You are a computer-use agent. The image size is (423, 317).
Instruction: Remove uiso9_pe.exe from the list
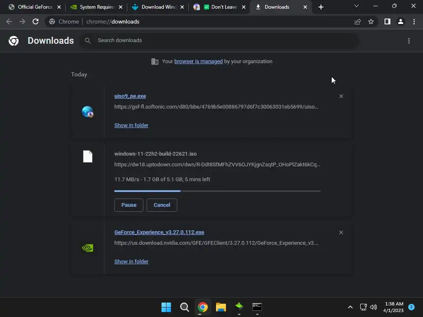[x=341, y=96]
